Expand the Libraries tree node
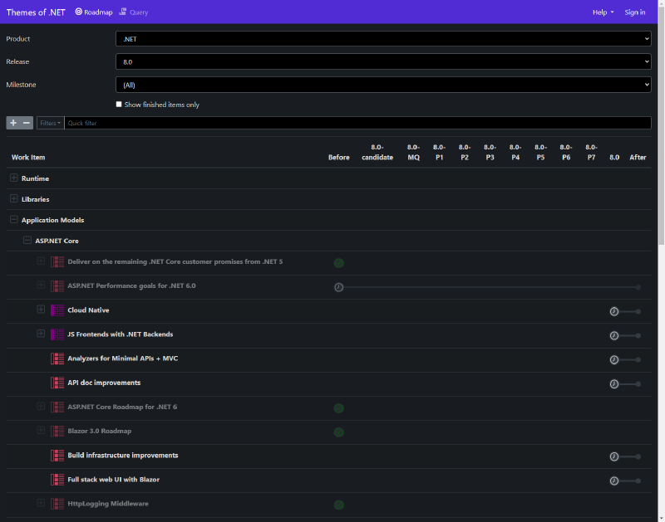 coord(13,198)
